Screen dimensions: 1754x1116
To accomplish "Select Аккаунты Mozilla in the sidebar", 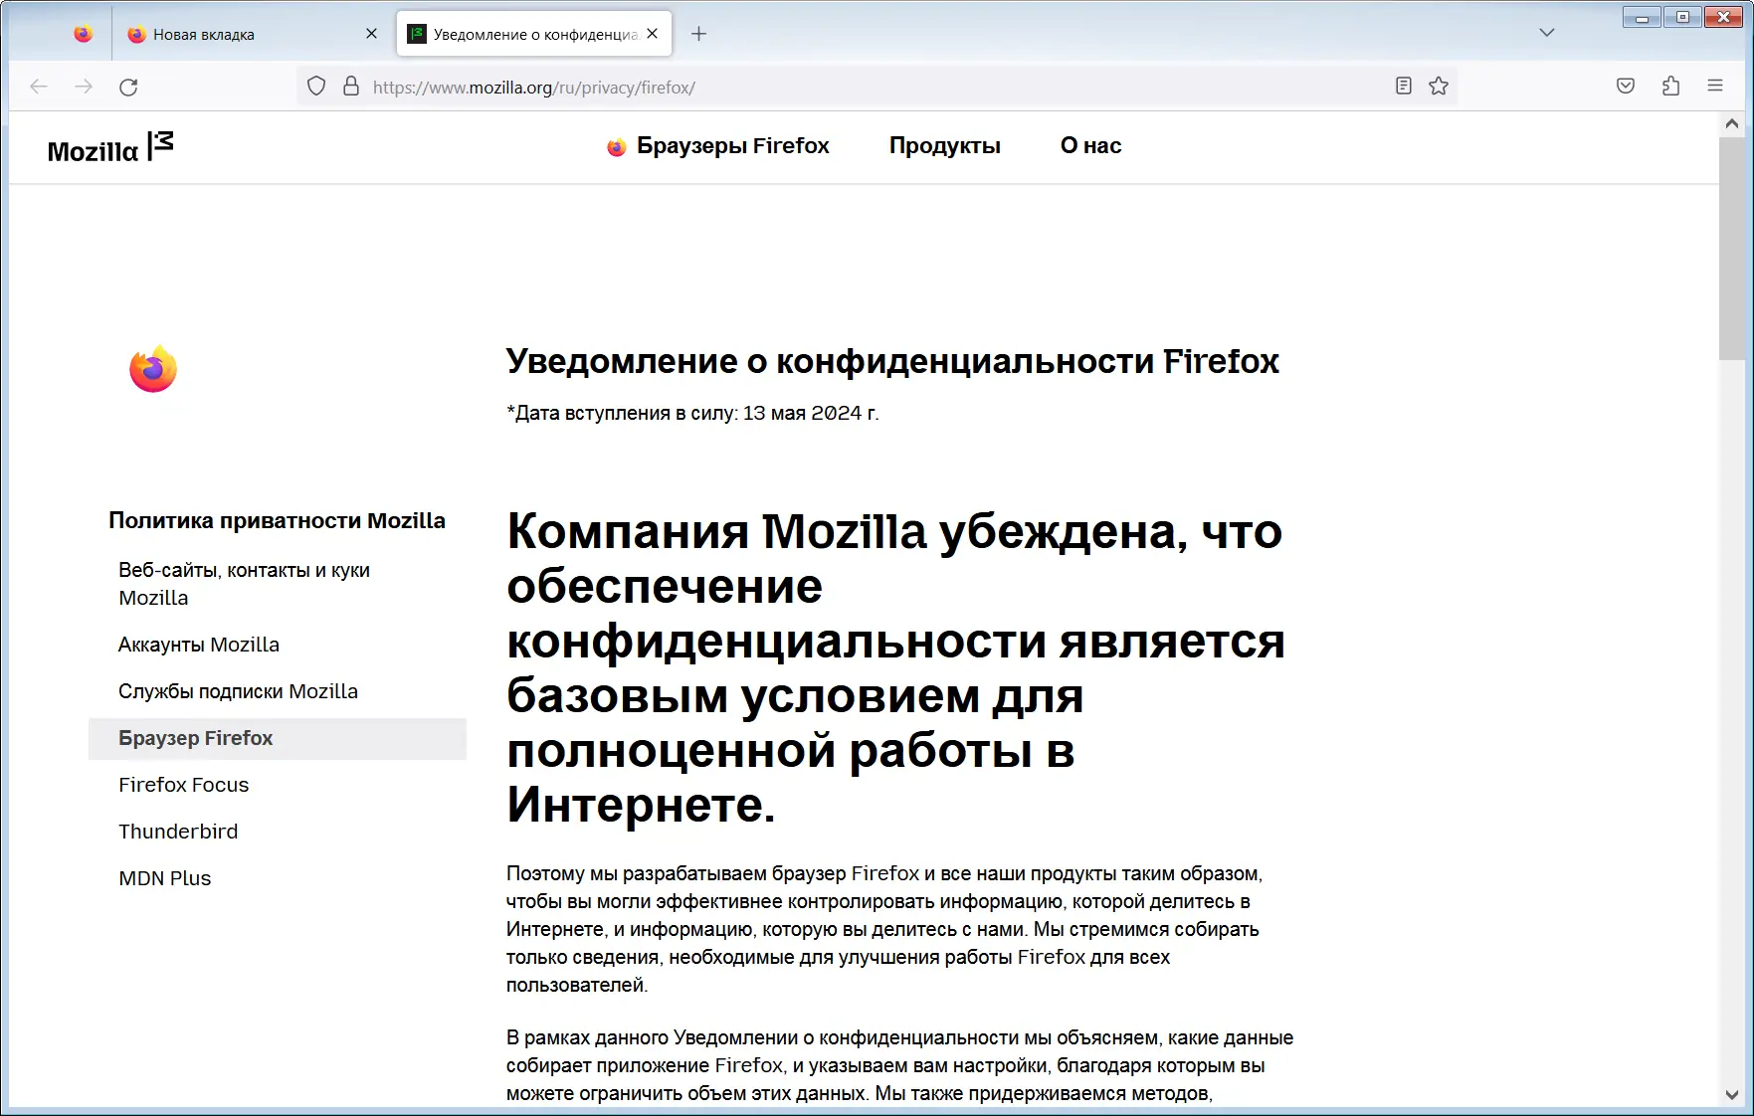I will pyautogui.click(x=198, y=645).
